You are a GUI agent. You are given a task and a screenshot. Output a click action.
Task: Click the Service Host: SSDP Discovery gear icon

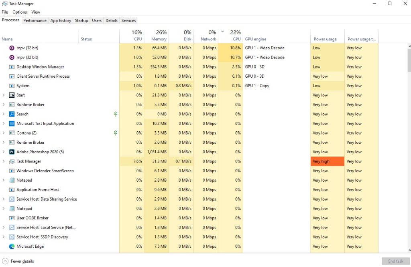[x=12, y=237]
